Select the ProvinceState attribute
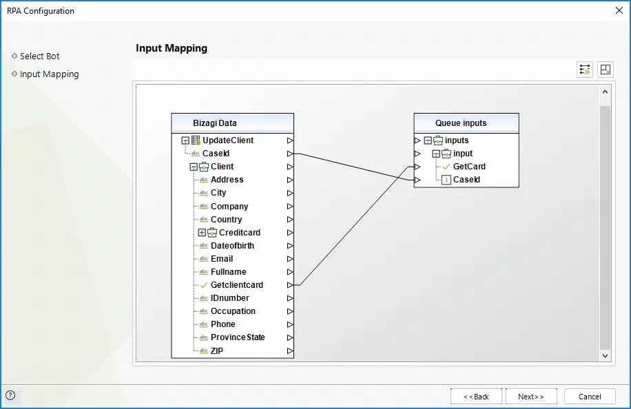 point(238,337)
